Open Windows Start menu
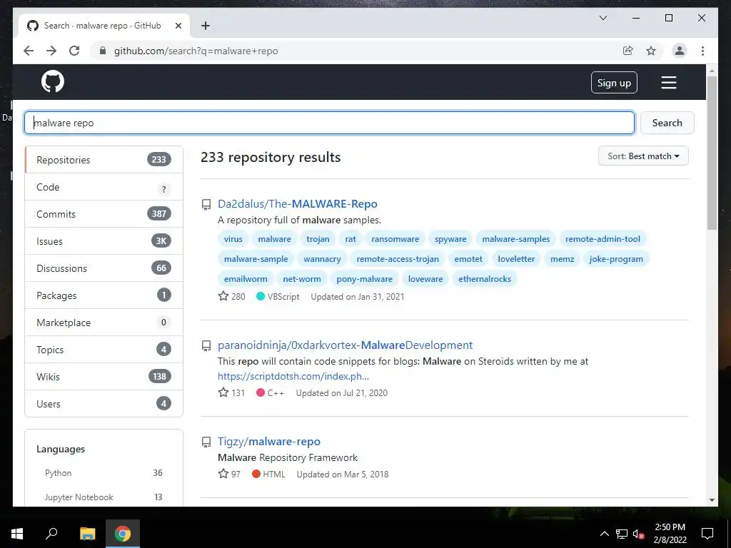 (x=17, y=534)
